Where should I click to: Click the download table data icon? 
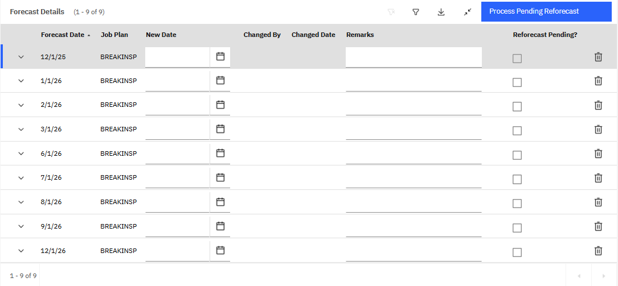441,12
